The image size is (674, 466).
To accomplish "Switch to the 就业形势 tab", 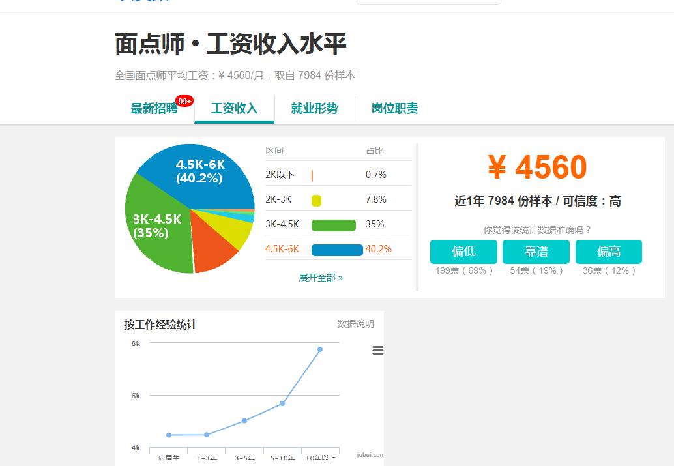I will pos(315,109).
